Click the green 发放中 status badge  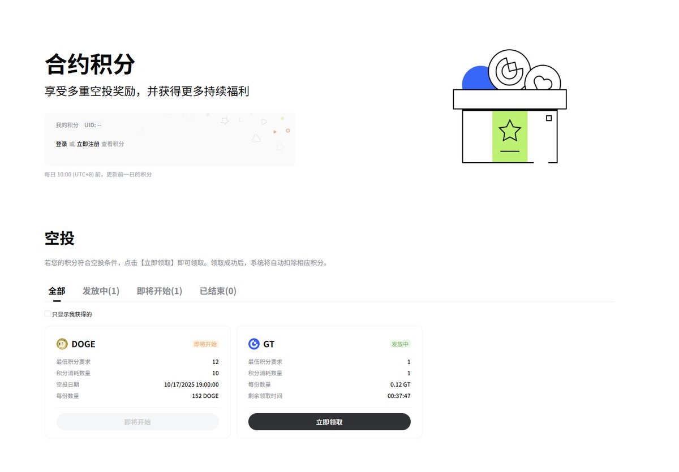[400, 344]
